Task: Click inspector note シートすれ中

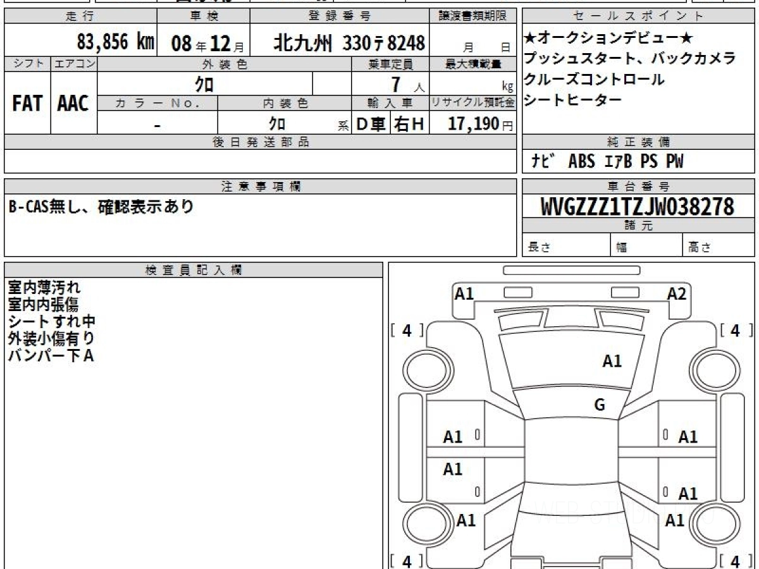Action: click(51, 321)
